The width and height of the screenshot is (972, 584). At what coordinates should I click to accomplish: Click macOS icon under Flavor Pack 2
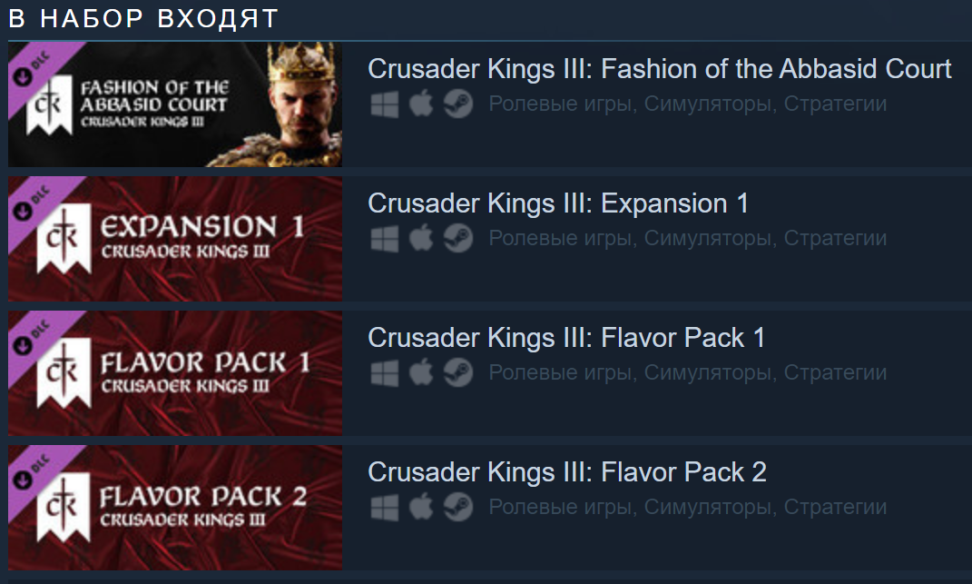point(421,508)
